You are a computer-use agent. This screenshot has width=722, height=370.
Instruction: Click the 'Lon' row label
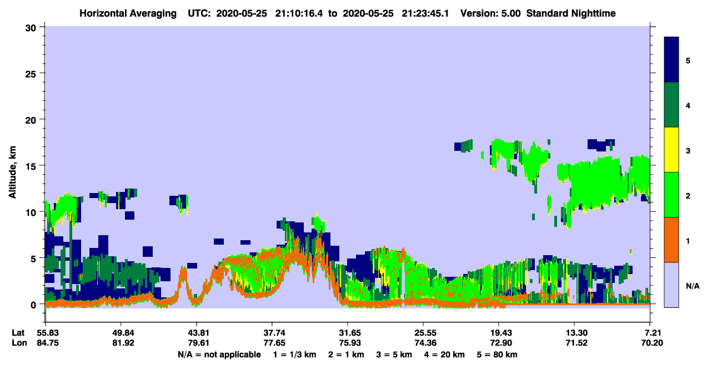click(x=19, y=343)
